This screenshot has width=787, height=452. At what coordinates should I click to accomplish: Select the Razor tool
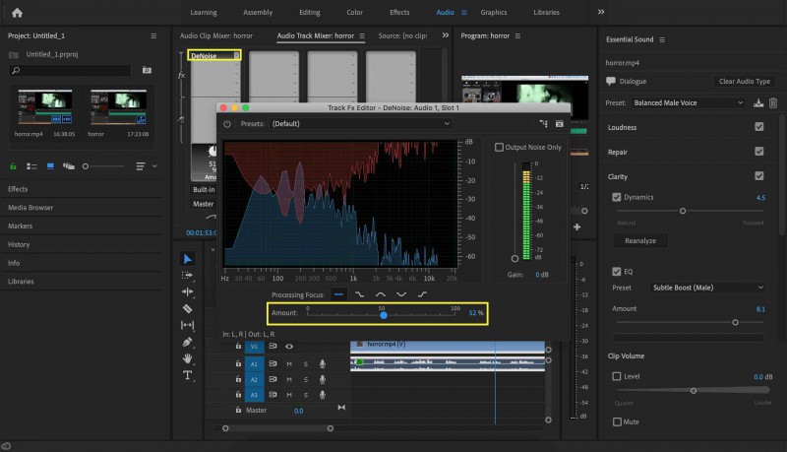pyautogui.click(x=187, y=308)
